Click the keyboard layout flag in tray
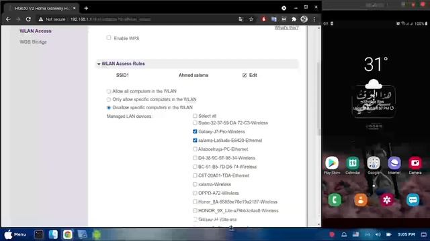430x241 pixels. 355,234
